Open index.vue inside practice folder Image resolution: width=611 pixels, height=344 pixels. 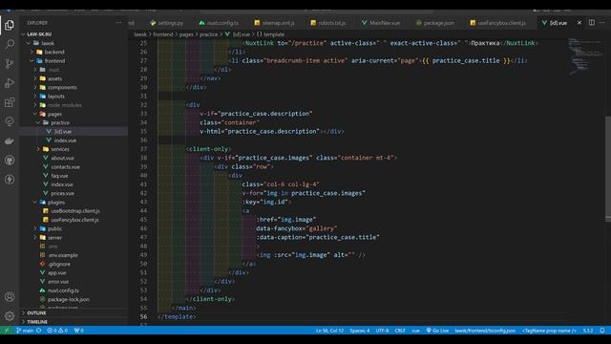point(74,140)
